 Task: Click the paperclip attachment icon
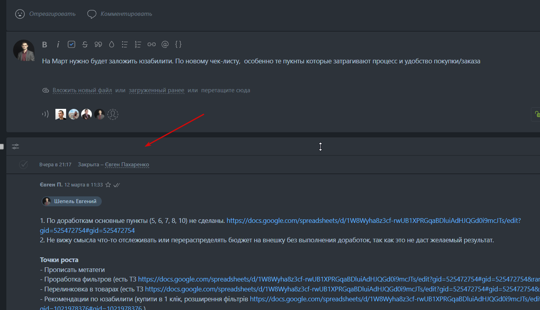46,90
